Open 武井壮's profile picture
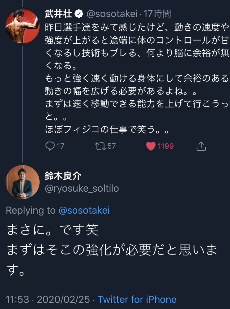The width and height of the screenshot is (230, 309). pos(23,25)
